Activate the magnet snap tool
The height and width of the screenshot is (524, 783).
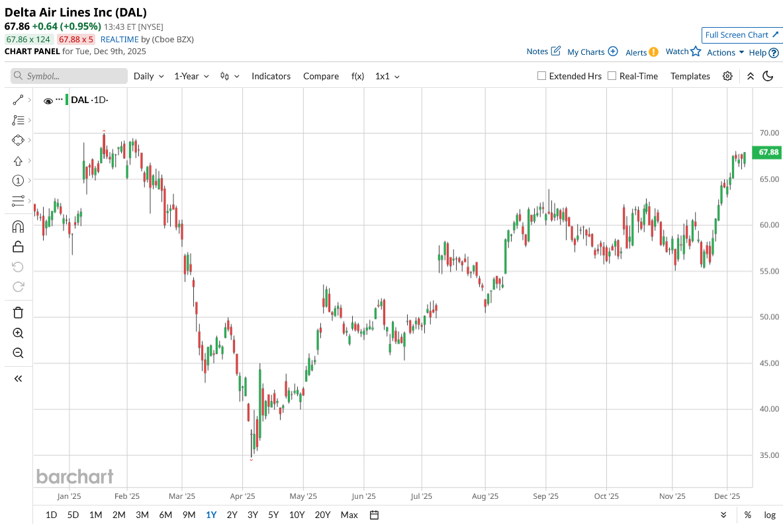coord(18,227)
